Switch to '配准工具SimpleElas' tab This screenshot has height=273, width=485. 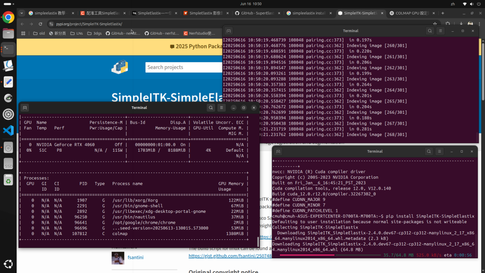pyautogui.click(x=103, y=13)
